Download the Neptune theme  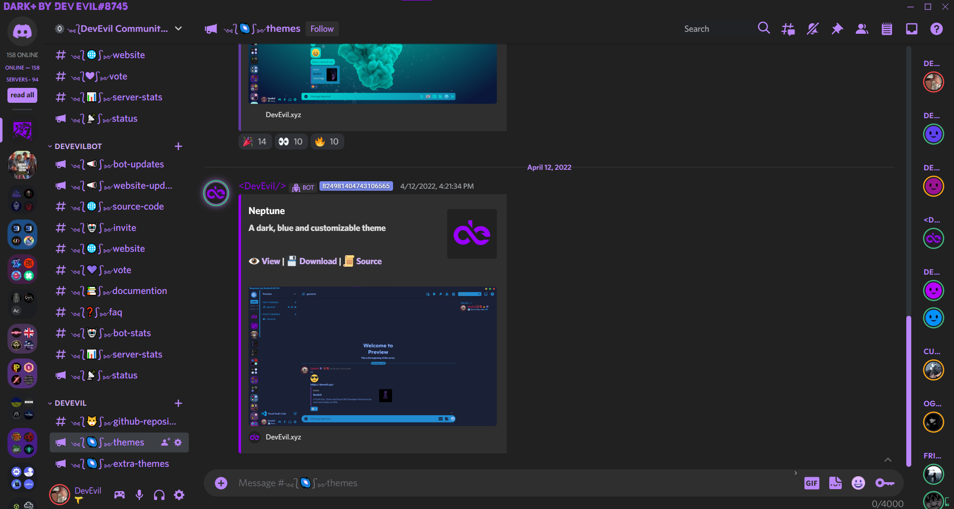[x=318, y=261]
